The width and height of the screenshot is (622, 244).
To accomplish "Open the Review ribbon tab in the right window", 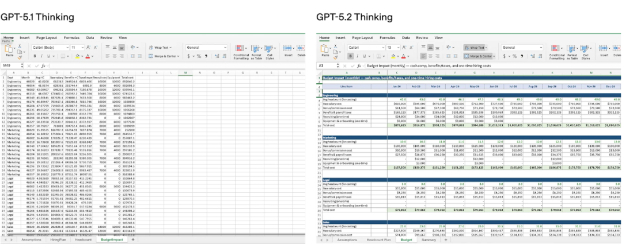I will [422, 37].
